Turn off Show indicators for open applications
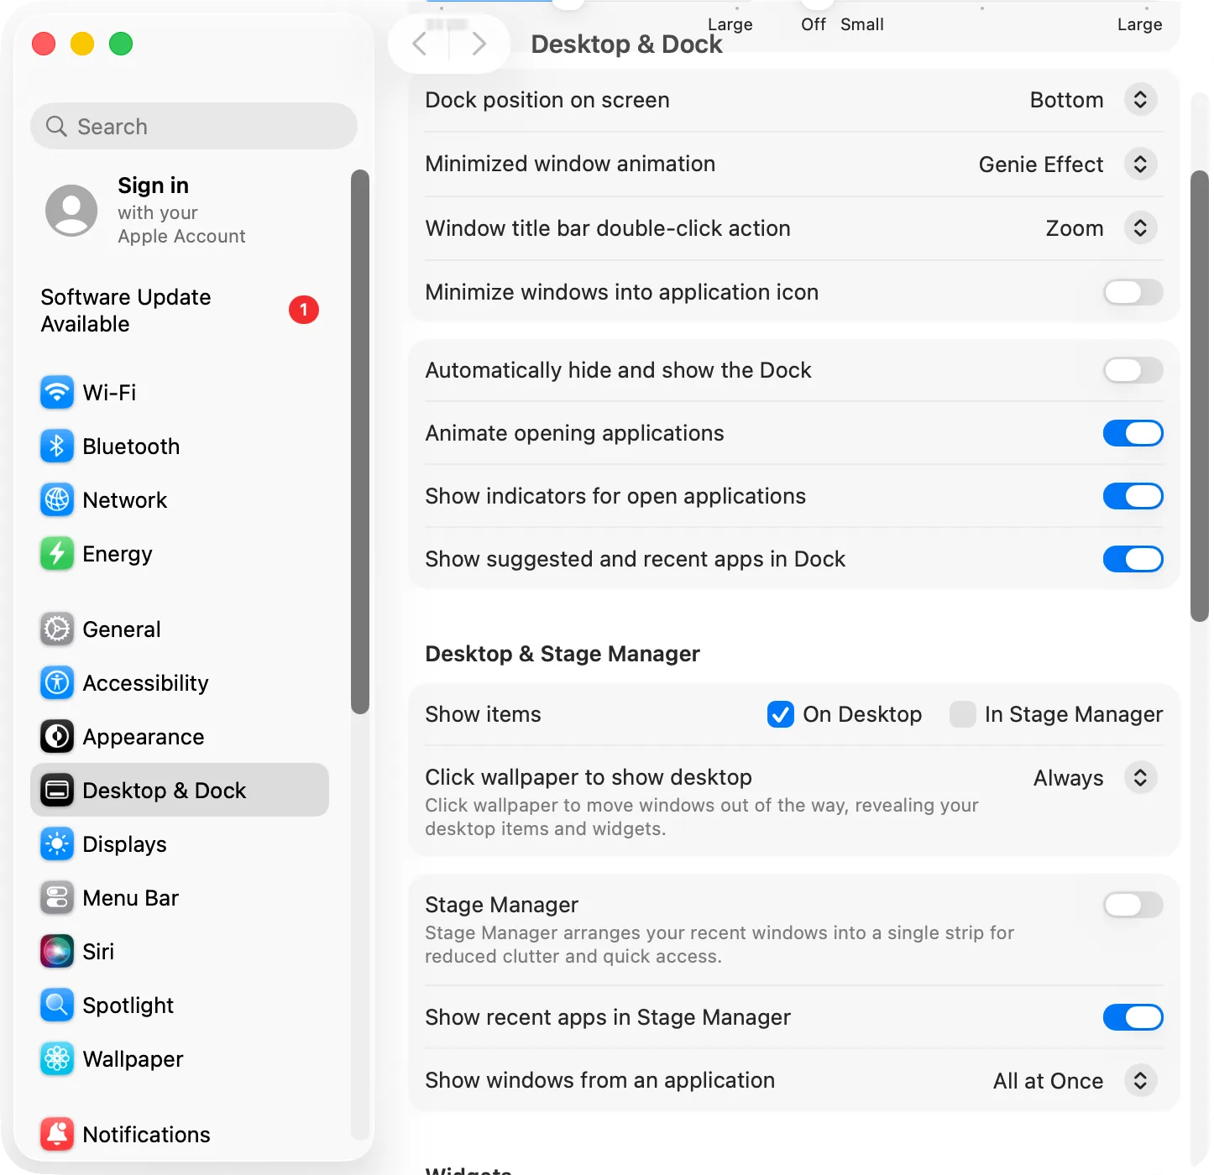Screen dimensions: 1214x1175 point(1133,496)
